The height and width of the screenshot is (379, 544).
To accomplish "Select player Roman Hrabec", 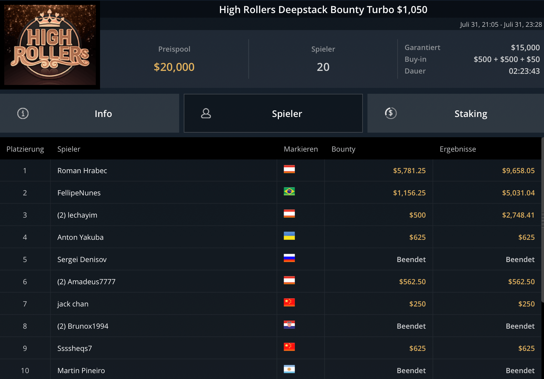I will 82,171.
